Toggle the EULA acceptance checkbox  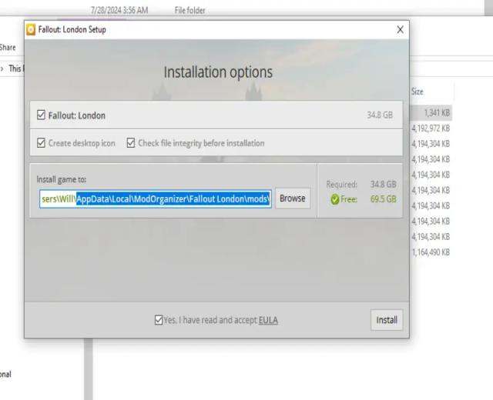click(x=159, y=320)
